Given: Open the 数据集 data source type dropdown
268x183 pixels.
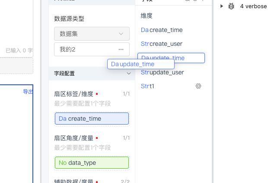Looking at the screenshot, I should [x=92, y=34].
